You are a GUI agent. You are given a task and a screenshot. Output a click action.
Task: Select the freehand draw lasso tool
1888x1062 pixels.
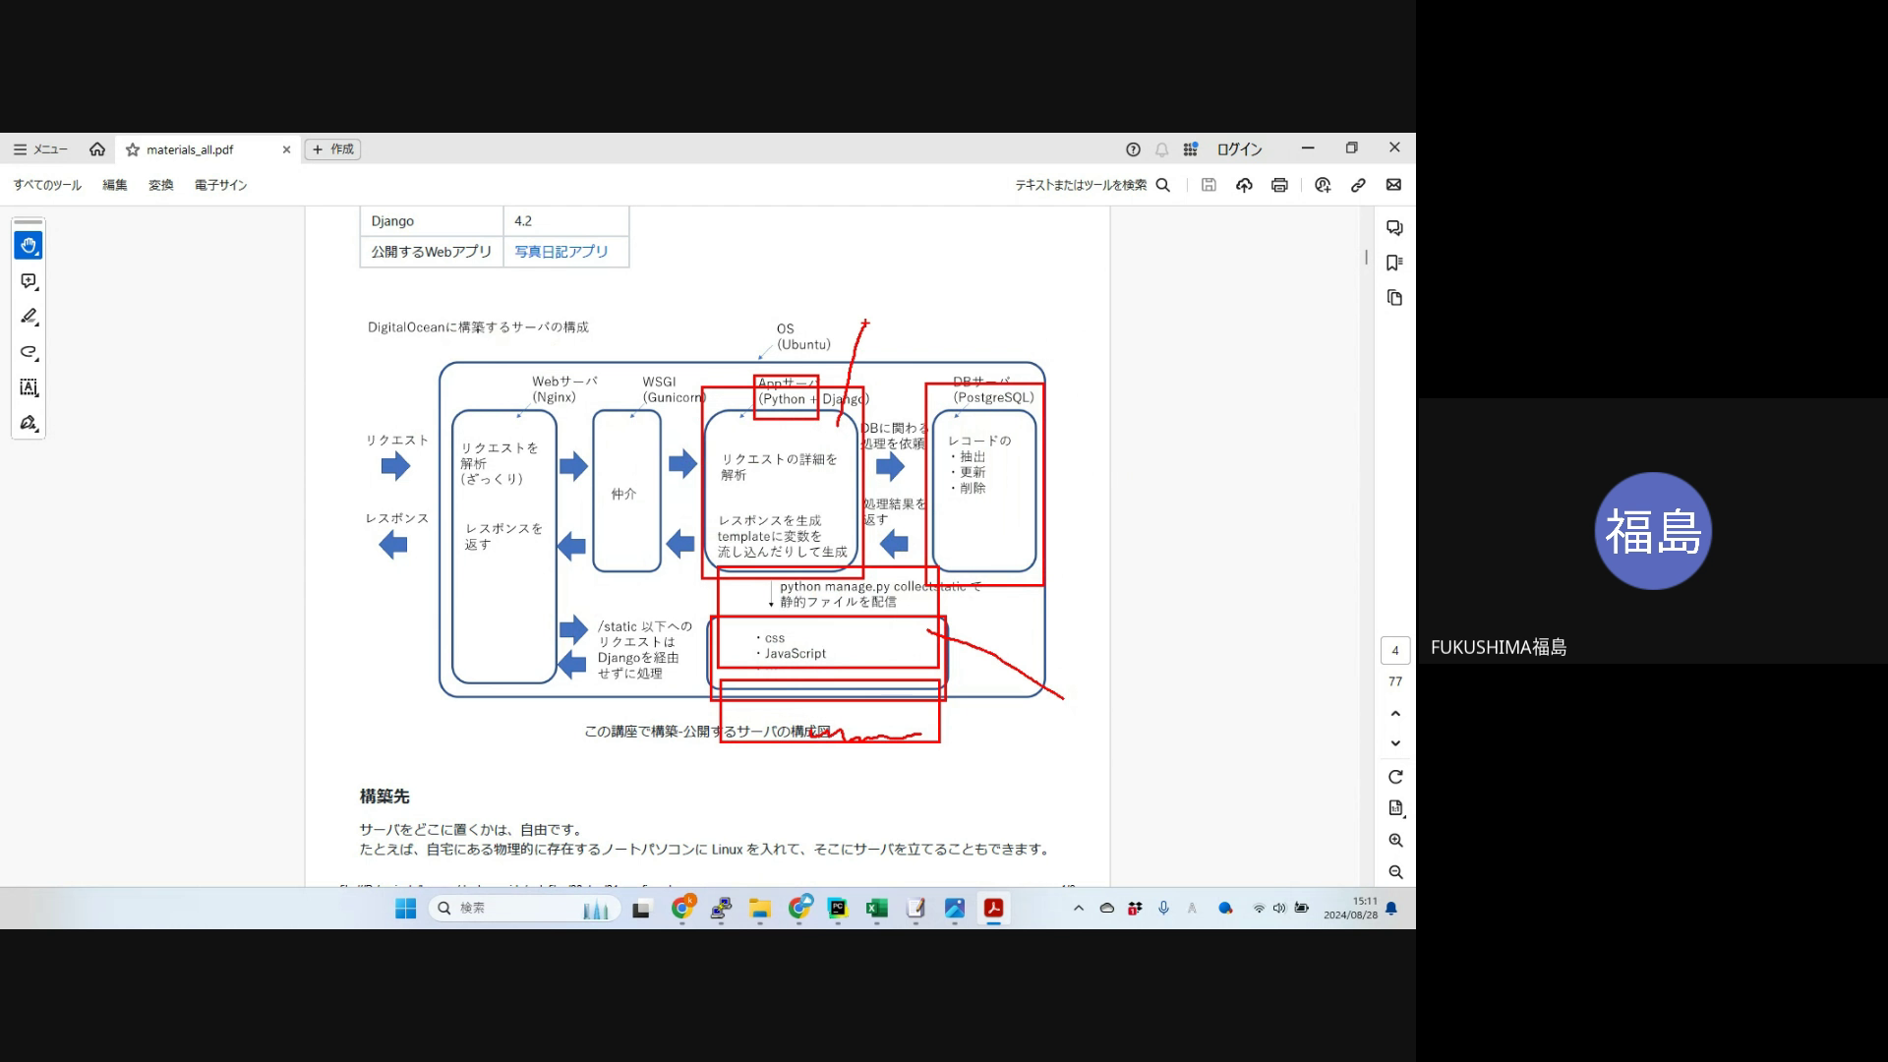[29, 352]
